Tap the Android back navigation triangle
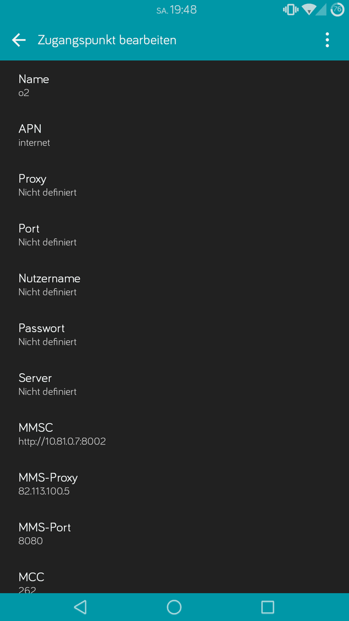The image size is (349, 621). coord(80,607)
